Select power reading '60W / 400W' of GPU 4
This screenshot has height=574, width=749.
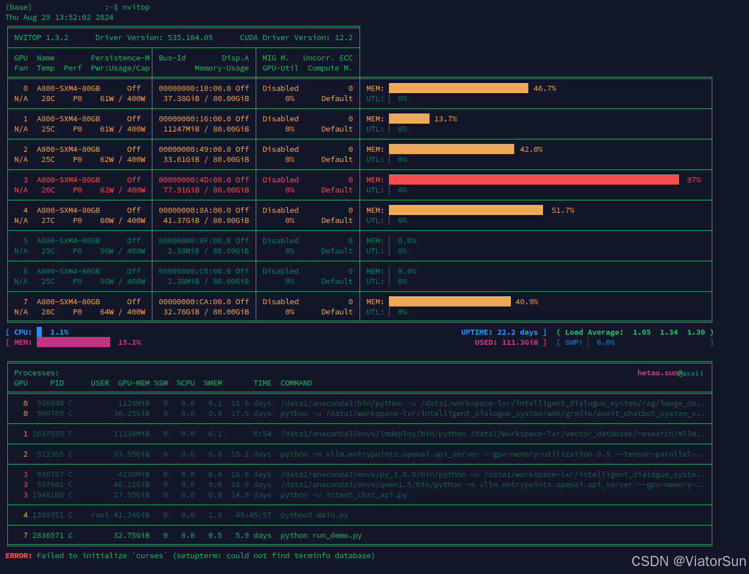(x=122, y=221)
